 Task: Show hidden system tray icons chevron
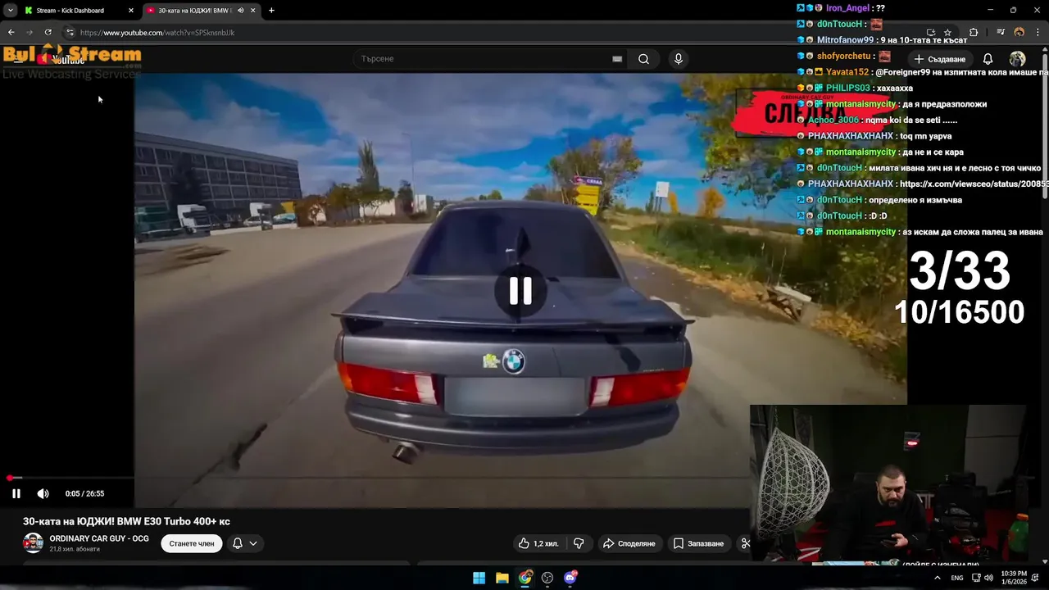click(x=938, y=578)
